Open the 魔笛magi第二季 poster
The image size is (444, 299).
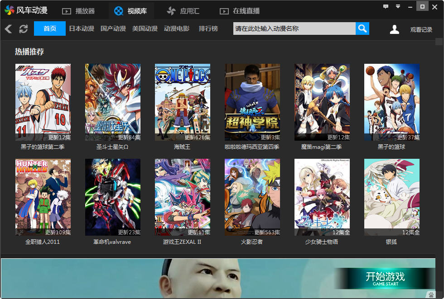click(322, 102)
